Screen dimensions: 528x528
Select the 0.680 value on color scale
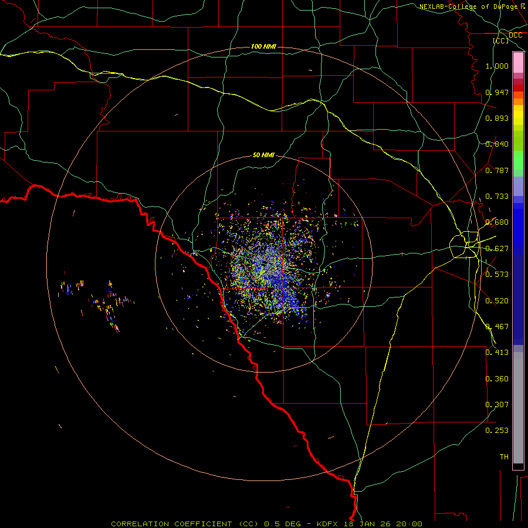[497, 222]
